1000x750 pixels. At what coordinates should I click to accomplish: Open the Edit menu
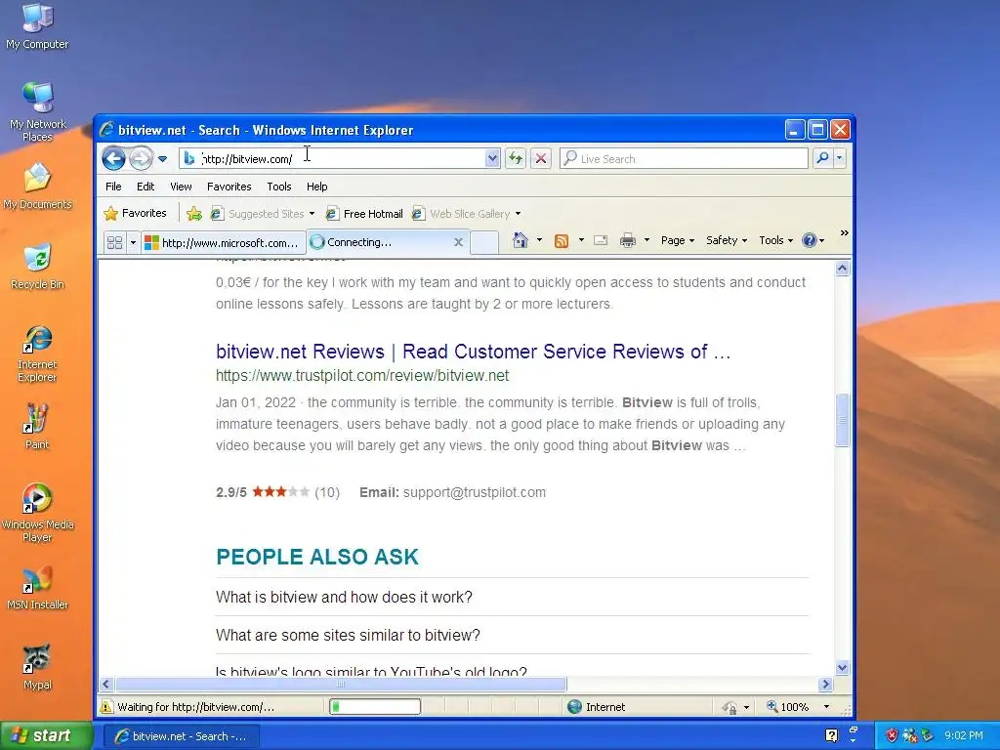point(146,187)
